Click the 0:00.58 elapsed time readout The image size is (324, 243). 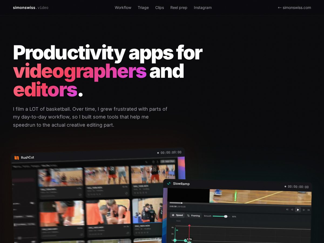[x=173, y=206]
